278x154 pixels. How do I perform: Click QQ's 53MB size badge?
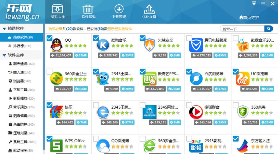click(81, 55)
